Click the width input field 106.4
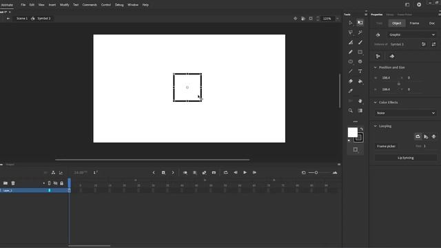This screenshot has width=441, height=248. tap(386, 78)
